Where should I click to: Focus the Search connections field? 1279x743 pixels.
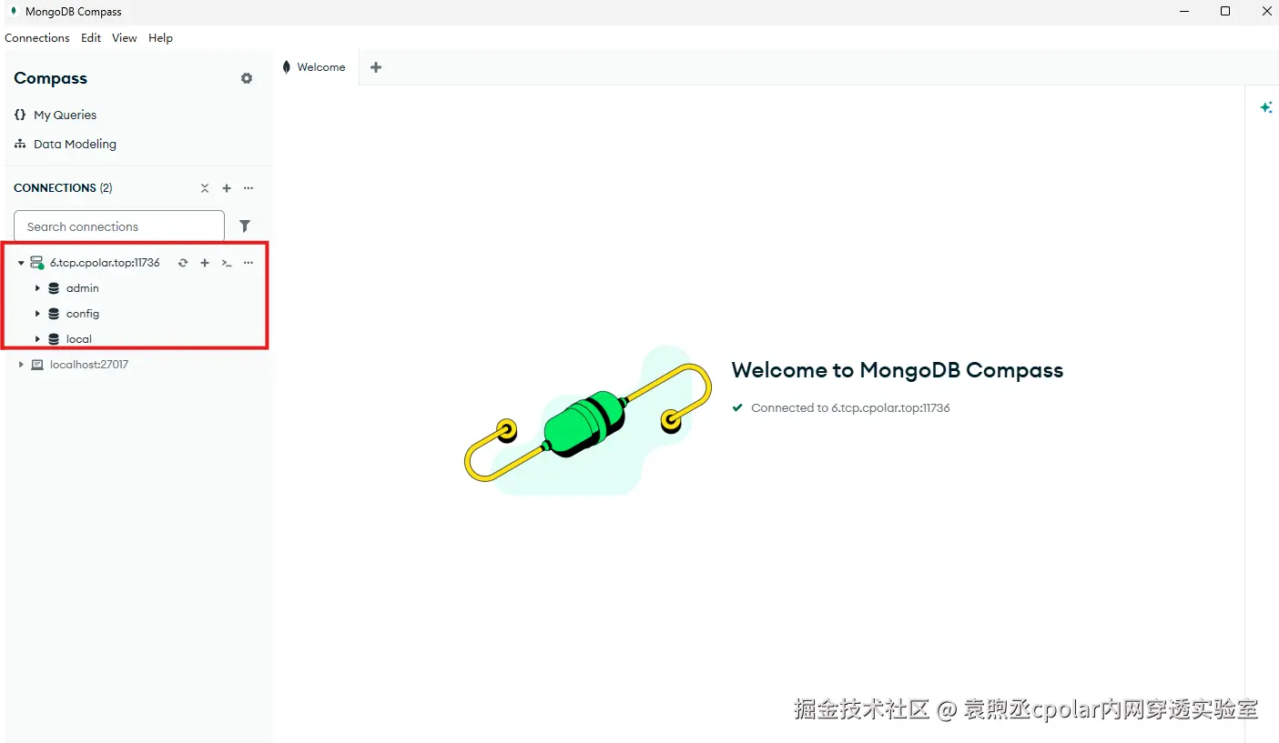coord(119,226)
